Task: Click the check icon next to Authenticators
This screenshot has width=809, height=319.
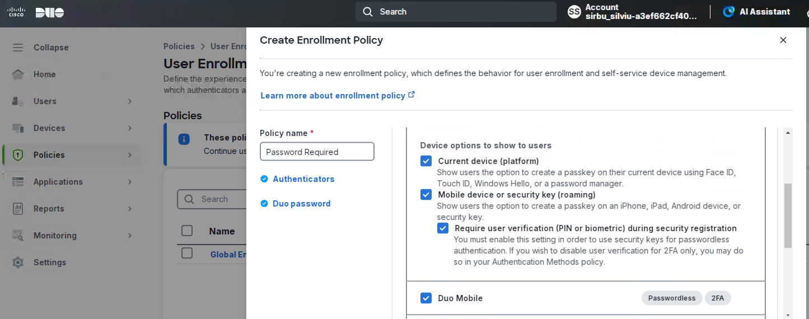Action: [x=264, y=179]
